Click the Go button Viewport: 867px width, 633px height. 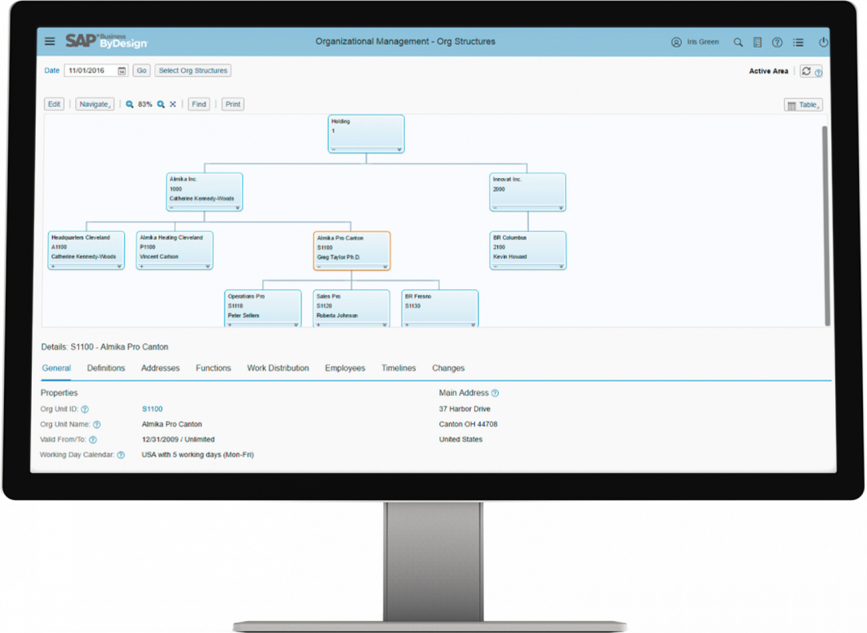pyautogui.click(x=142, y=70)
